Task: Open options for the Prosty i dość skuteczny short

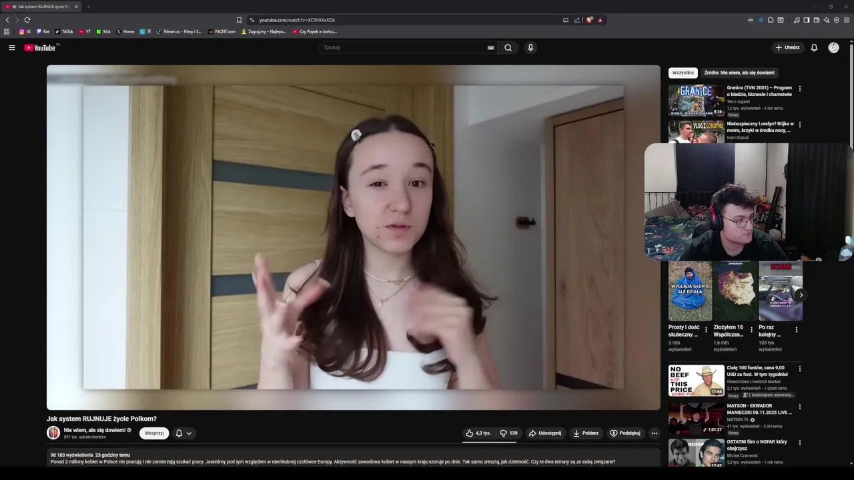Action: (706, 329)
